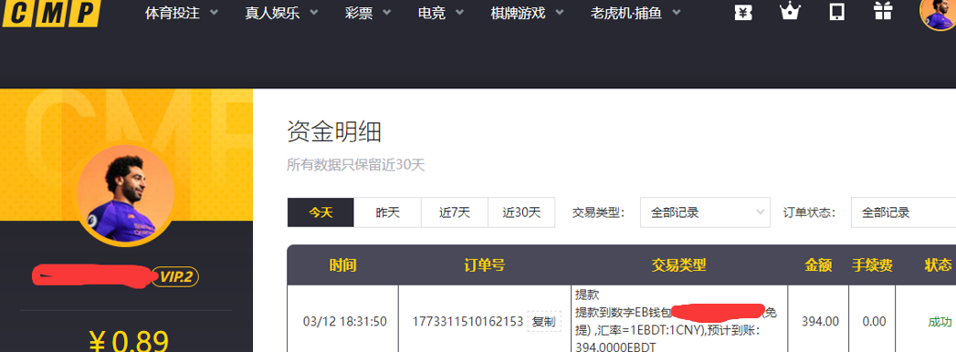Expand the 彩票 menu
Viewport: 956px width, 352px height.
click(368, 14)
